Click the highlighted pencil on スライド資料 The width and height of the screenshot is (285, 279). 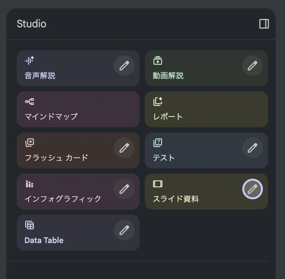pyautogui.click(x=253, y=189)
